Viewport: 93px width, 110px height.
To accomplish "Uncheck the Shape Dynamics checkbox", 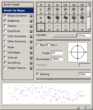I will tap(5, 16).
